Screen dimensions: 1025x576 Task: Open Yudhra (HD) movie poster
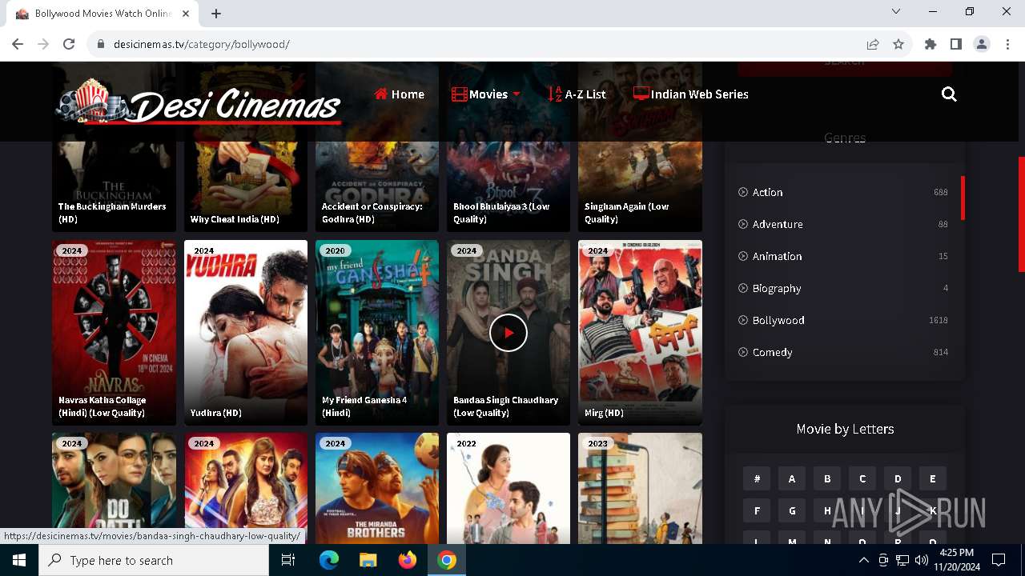tap(246, 333)
